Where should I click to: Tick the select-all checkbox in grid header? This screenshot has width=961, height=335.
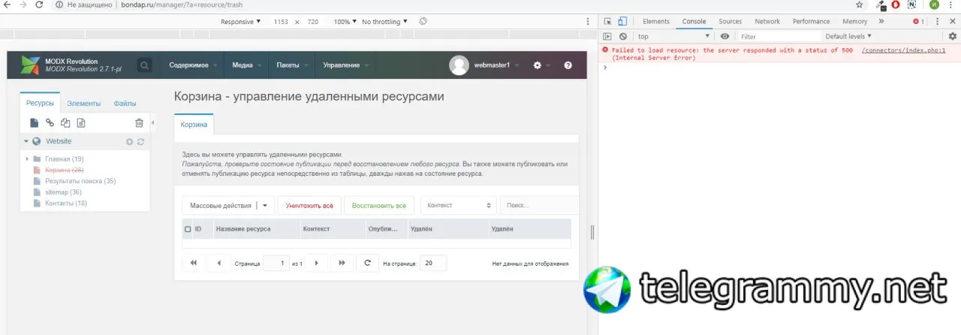(x=188, y=228)
